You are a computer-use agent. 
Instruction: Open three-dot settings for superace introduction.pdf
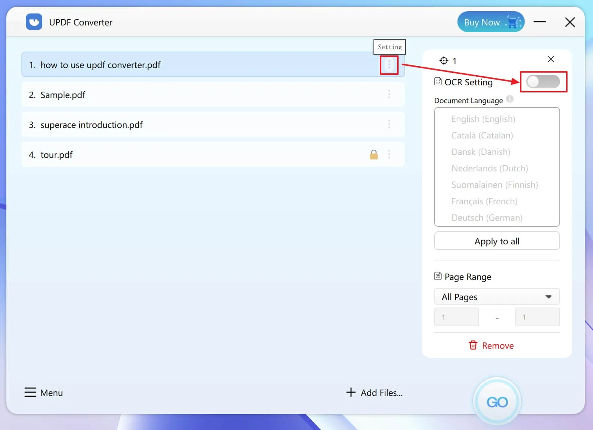point(389,124)
